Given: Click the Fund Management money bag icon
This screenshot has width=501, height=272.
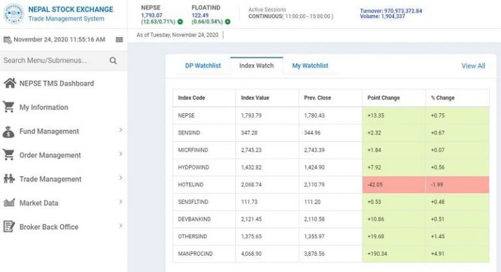Looking at the screenshot, I should point(9,131).
